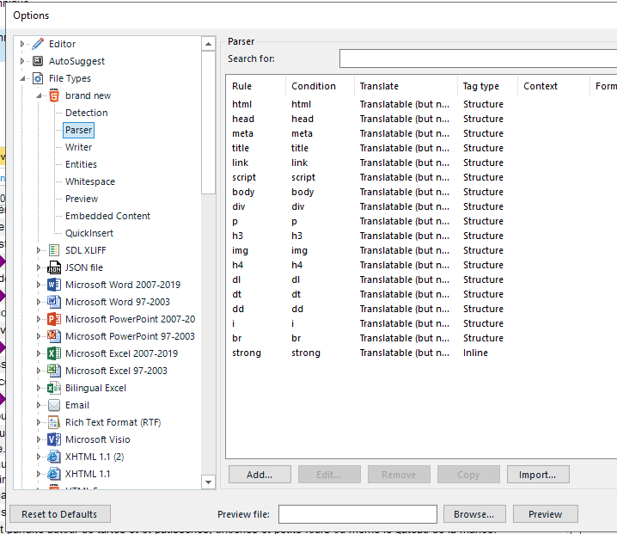Select the img rule row
Viewport: 617px width, 534px height.
click(421, 250)
